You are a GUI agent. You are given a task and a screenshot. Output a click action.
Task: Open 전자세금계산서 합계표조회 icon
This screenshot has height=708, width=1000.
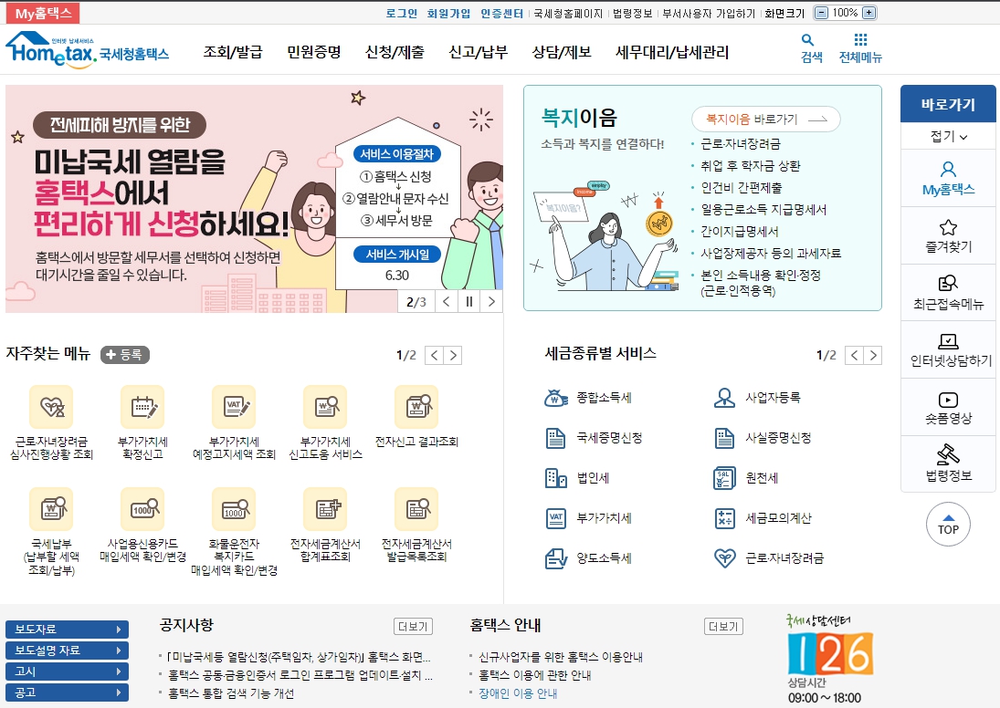(325, 508)
